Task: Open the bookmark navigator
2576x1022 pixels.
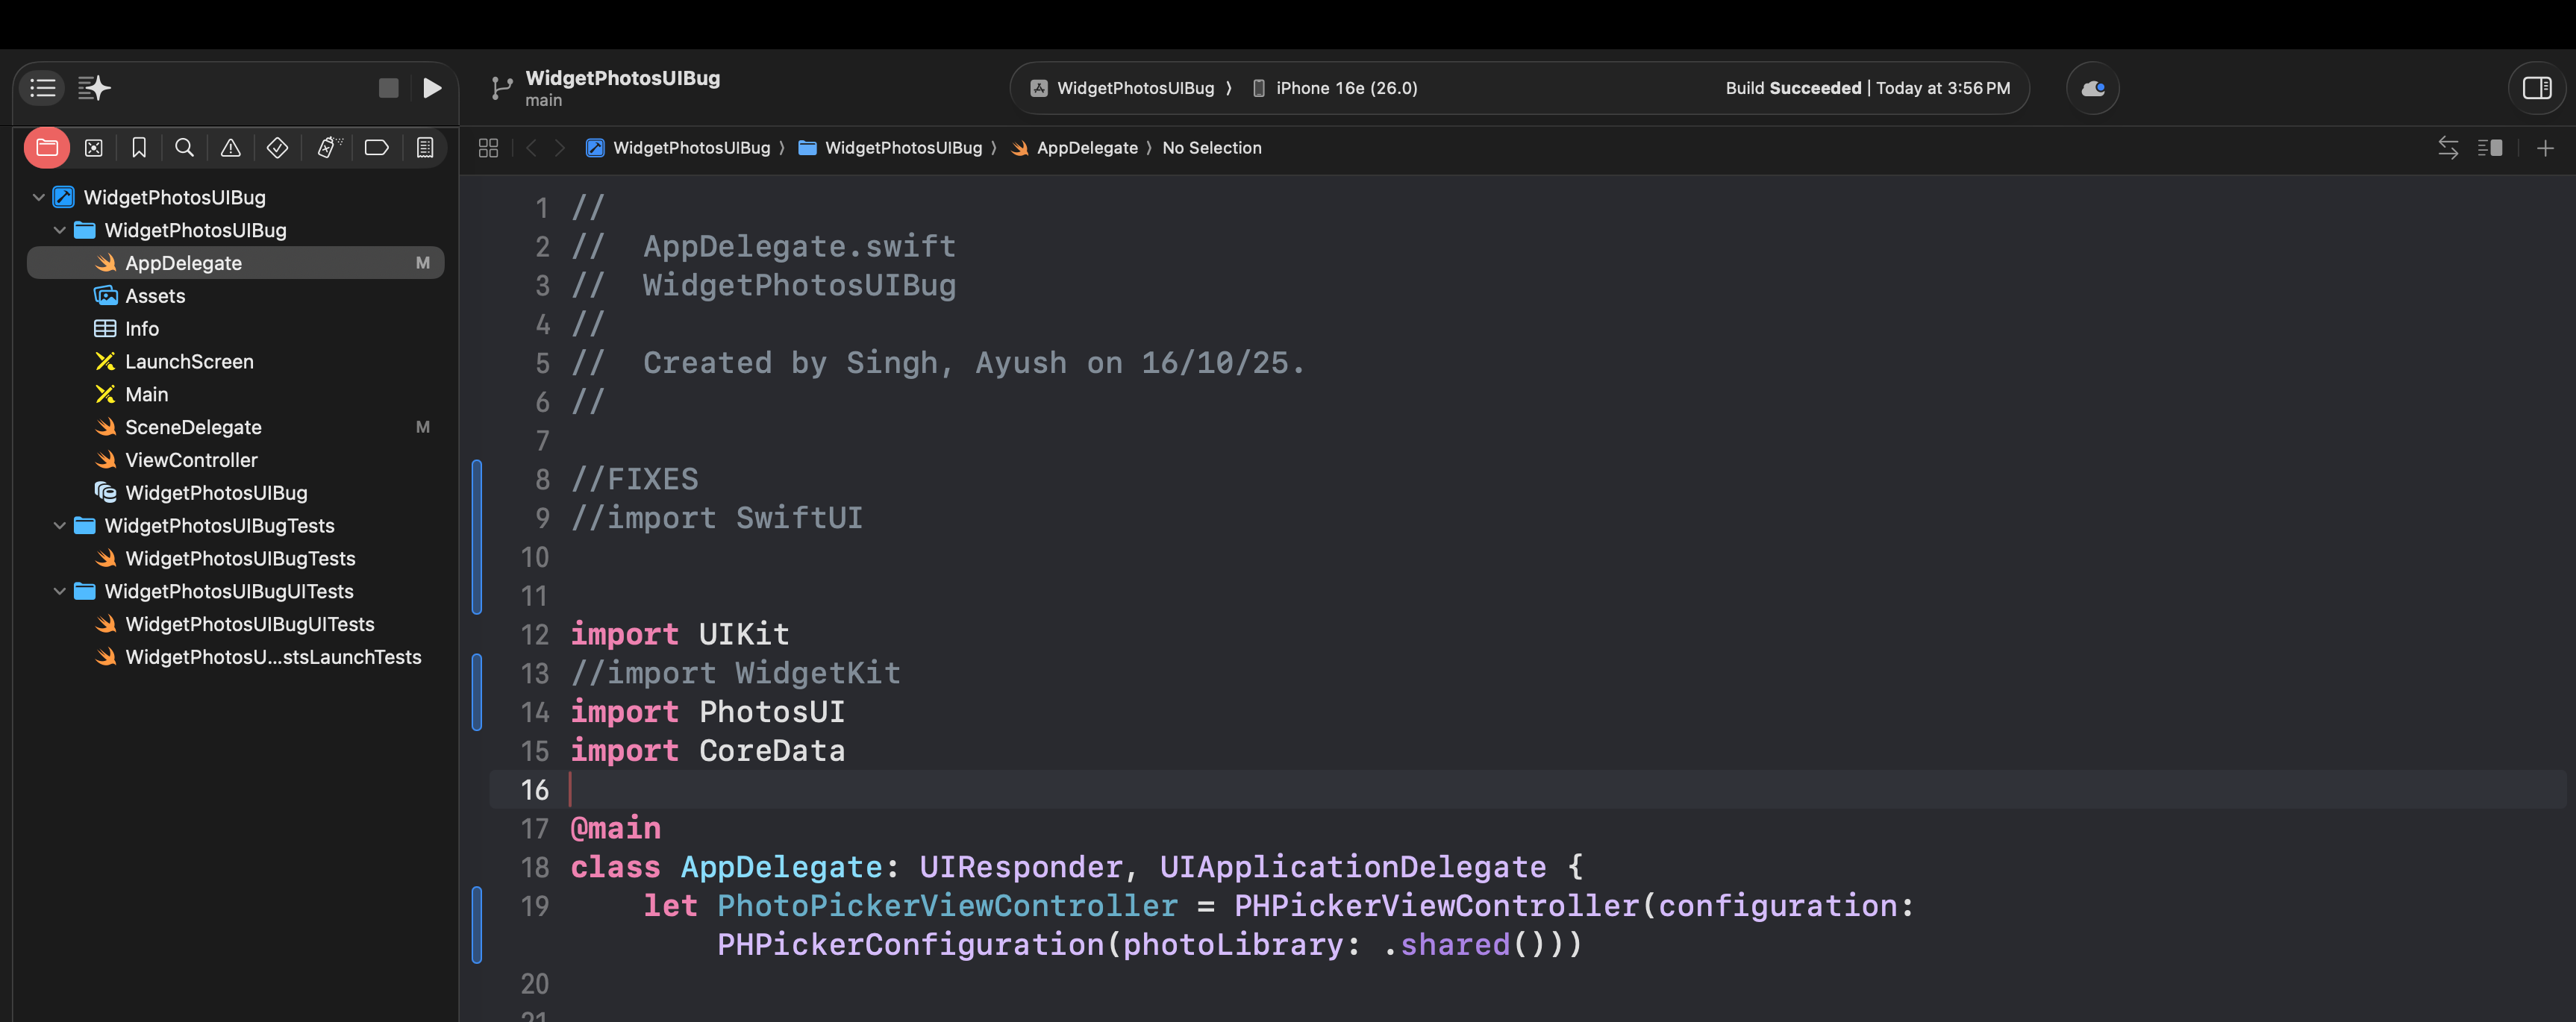Action: [x=139, y=148]
